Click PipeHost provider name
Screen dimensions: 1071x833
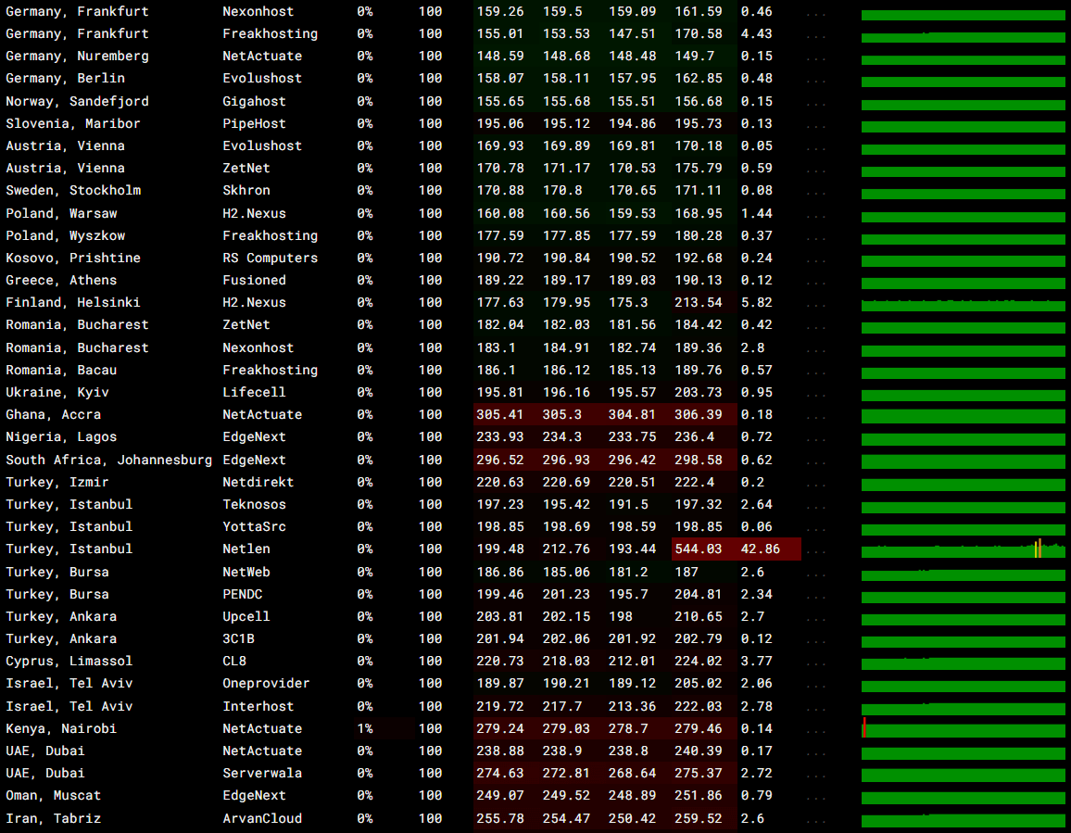(254, 123)
